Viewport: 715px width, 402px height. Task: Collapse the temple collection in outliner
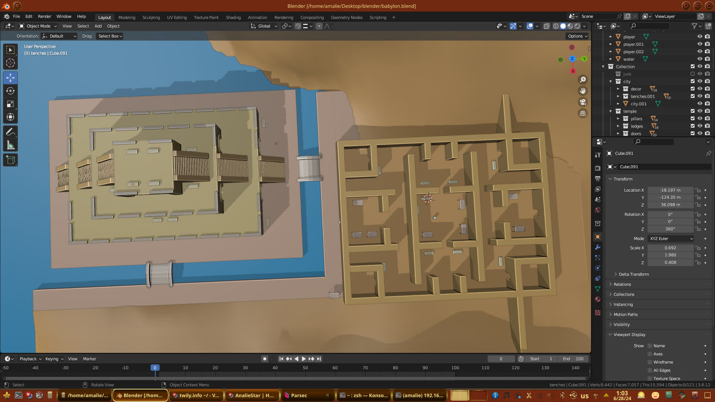pyautogui.click(x=611, y=111)
